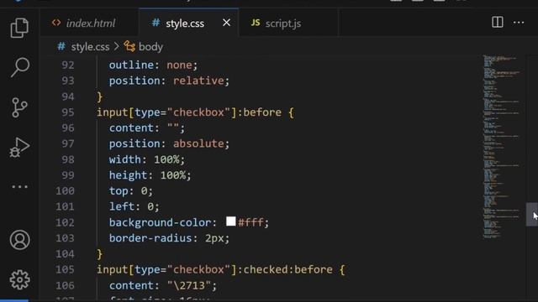Image resolution: width=538 pixels, height=302 pixels.
Task: Click the HTML file icon on index.html tab
Action: point(56,23)
